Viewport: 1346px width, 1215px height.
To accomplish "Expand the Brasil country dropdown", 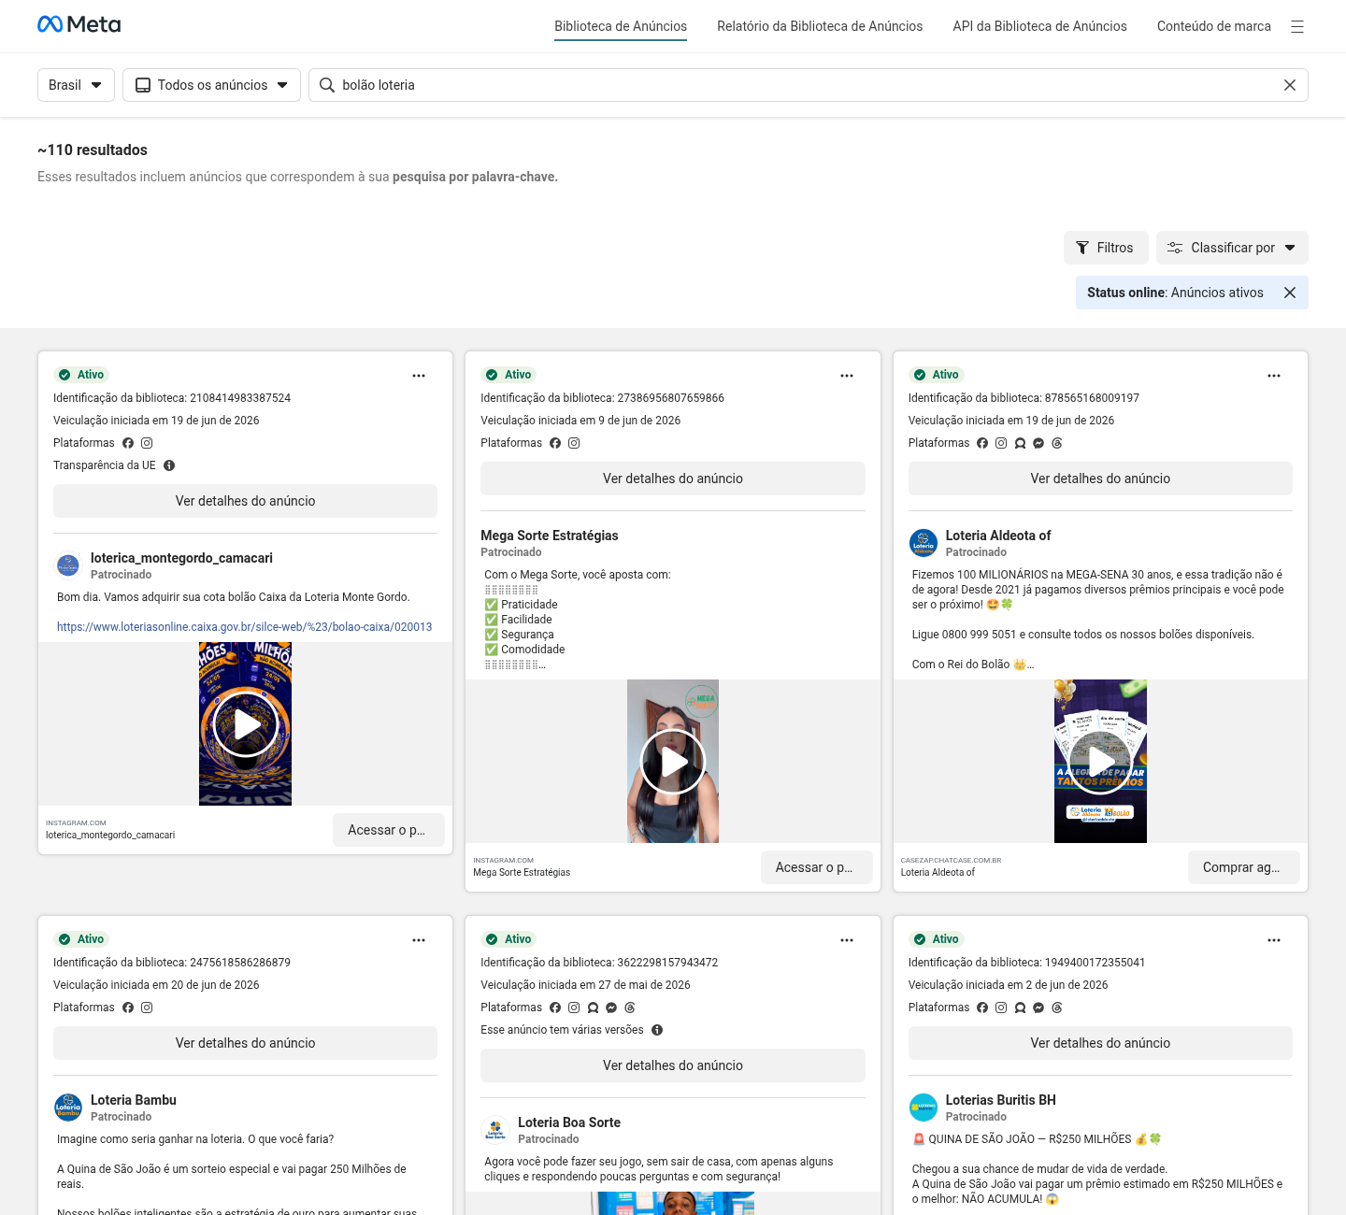I will click(76, 85).
